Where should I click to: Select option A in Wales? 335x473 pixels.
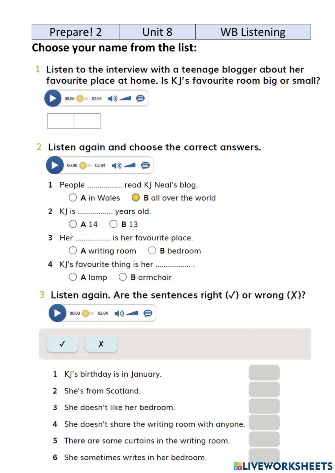click(x=73, y=198)
